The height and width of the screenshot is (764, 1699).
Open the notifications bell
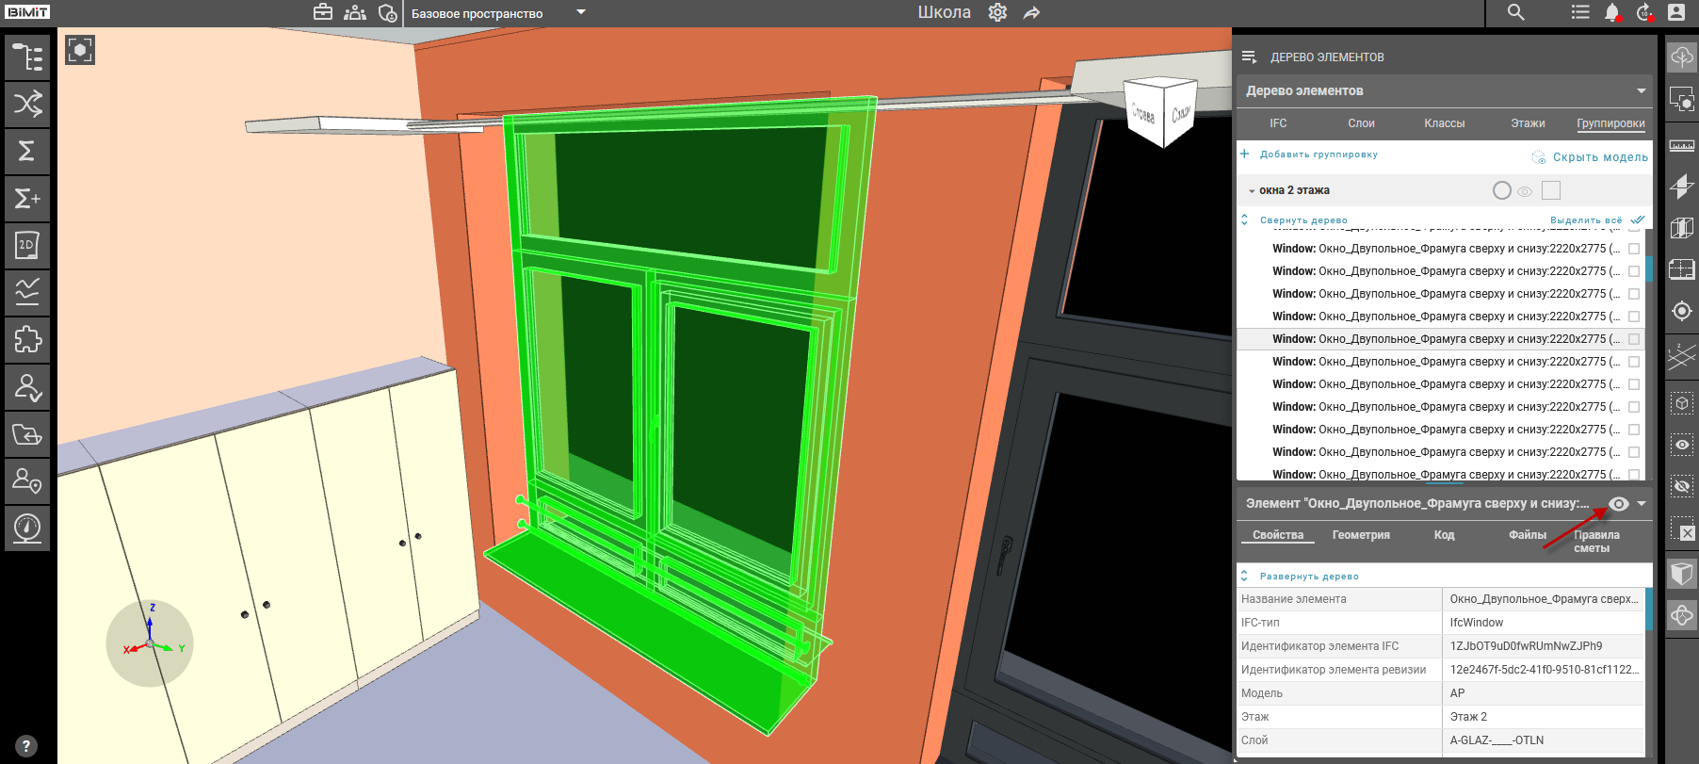1612,12
